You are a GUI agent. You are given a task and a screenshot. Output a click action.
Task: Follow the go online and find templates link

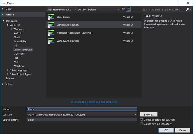click(x=94, y=102)
